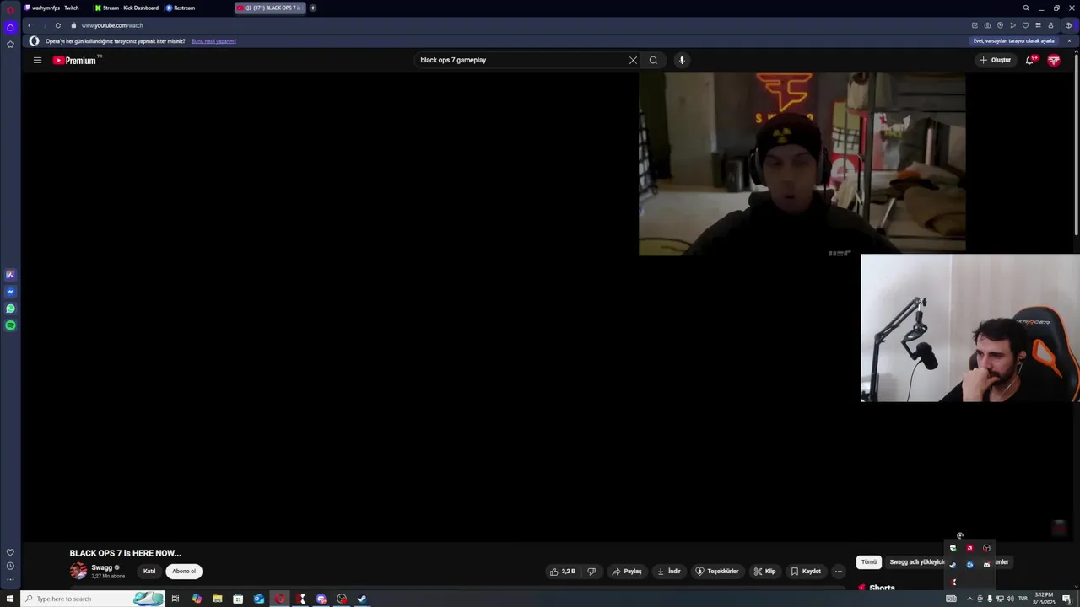Open the YouTube account avatar menu
1080x607 pixels.
click(x=1054, y=60)
